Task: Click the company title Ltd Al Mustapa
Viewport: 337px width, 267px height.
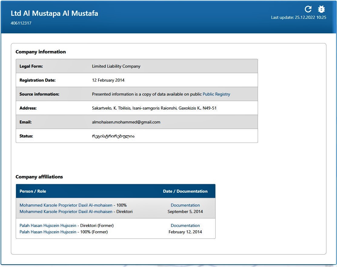Action: pyautogui.click(x=55, y=13)
